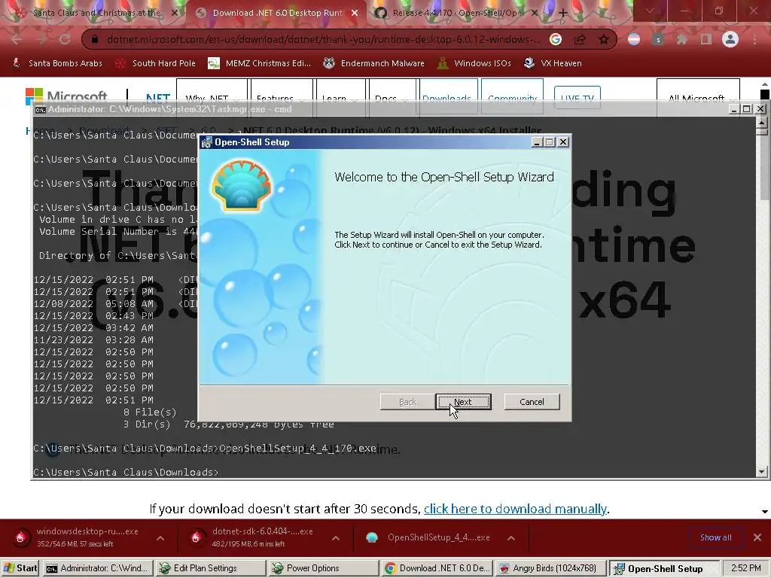Open the Downloads nav item on .NET site
Image resolution: width=771 pixels, height=578 pixels.
(446, 97)
